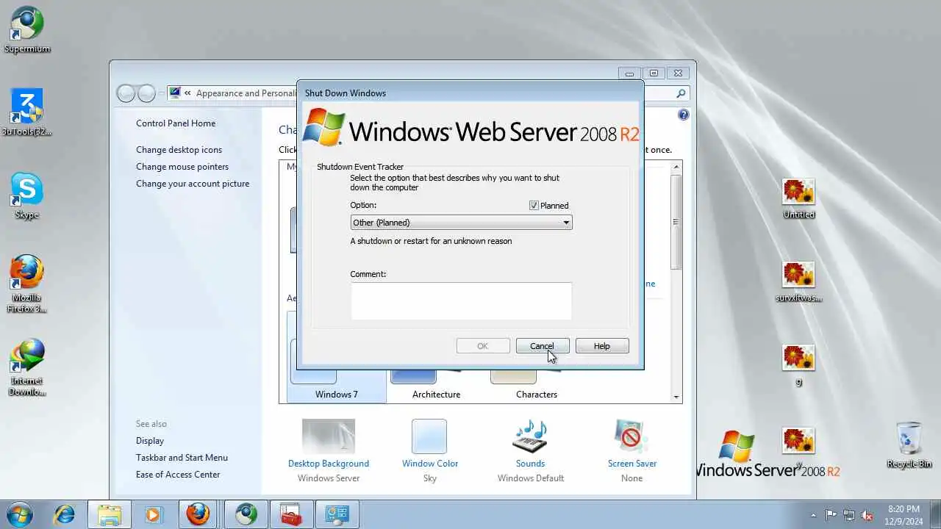The image size is (941, 529).
Task: Click the search magnifier in Control Panel
Action: [681, 93]
